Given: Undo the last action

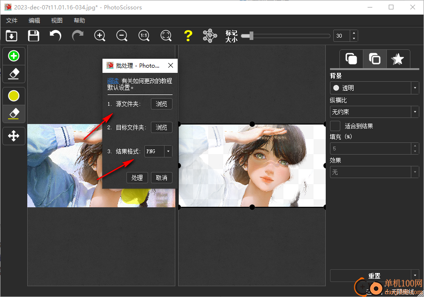Looking at the screenshot, I should [x=55, y=36].
